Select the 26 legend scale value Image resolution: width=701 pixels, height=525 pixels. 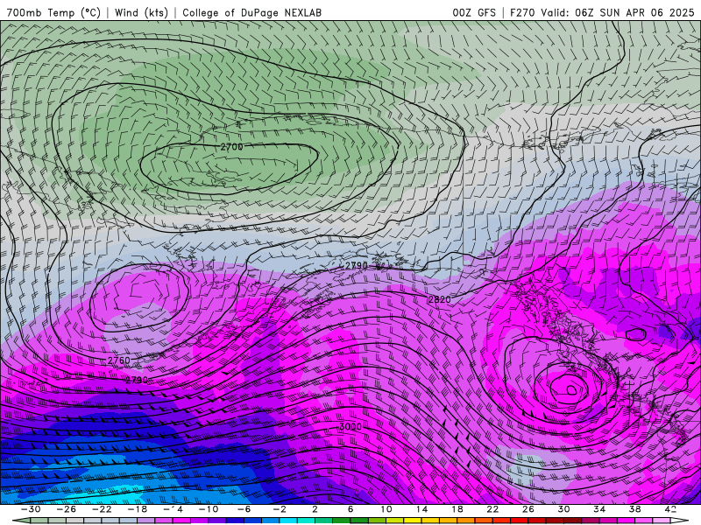[528, 509]
